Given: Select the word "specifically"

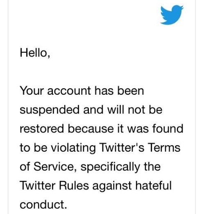Looking at the screenshot, I should click(110, 167).
